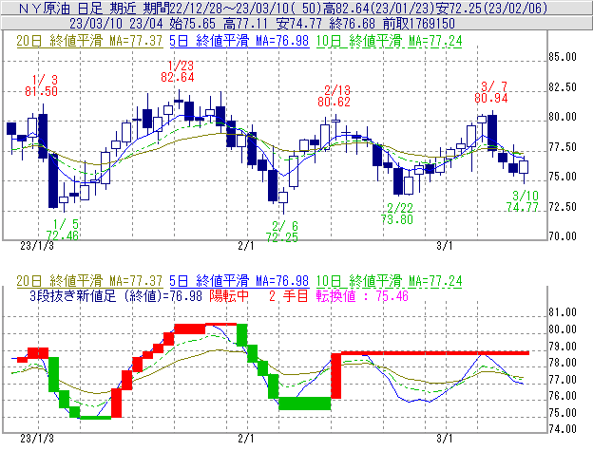Click the green trough label 1/ 5 72.46
The width and height of the screenshot is (593, 451).
[62, 230]
